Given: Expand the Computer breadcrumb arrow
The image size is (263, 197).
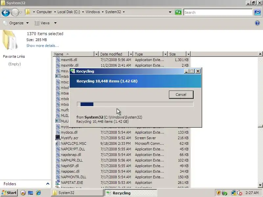Looking at the screenshot, I should pos(55,12).
